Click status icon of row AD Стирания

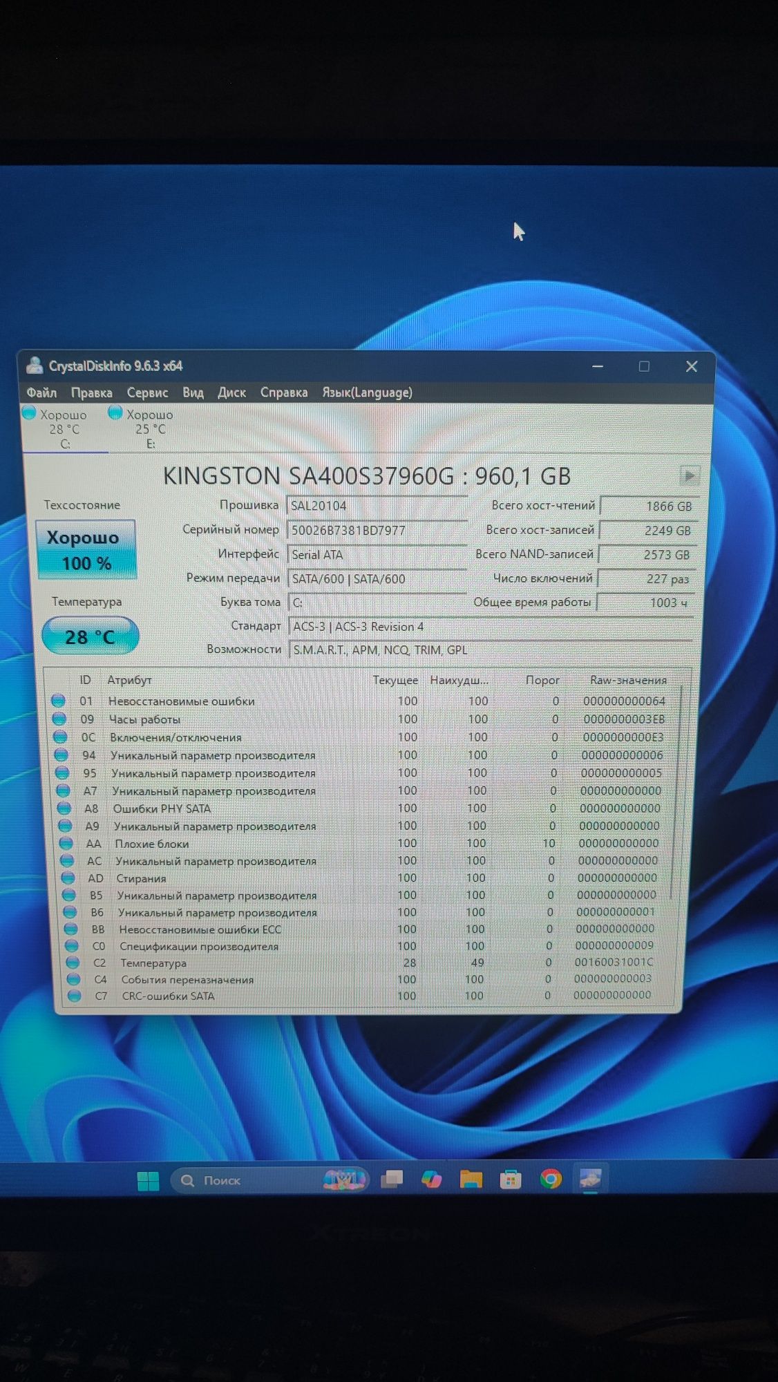68,878
